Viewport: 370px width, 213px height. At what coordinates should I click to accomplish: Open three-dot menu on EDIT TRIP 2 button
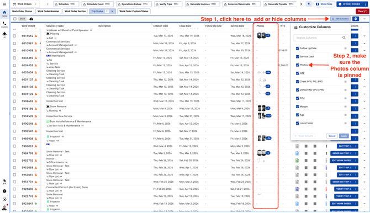356,168
